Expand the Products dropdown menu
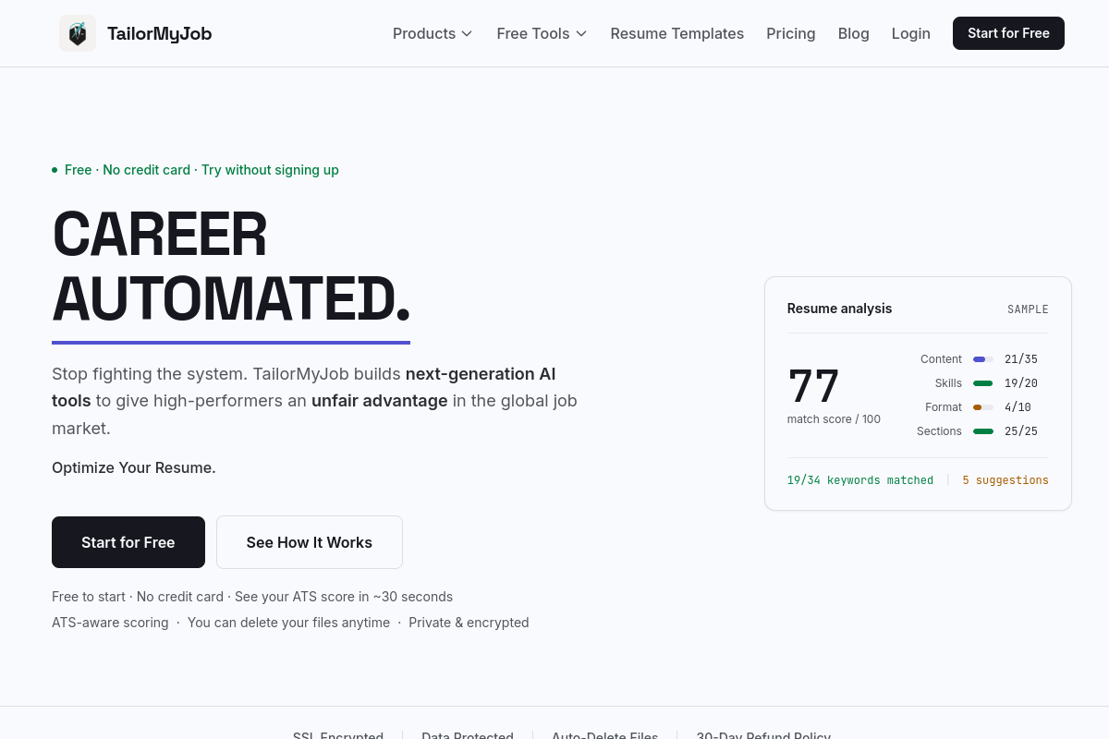Image resolution: width=1109 pixels, height=739 pixels. (433, 33)
